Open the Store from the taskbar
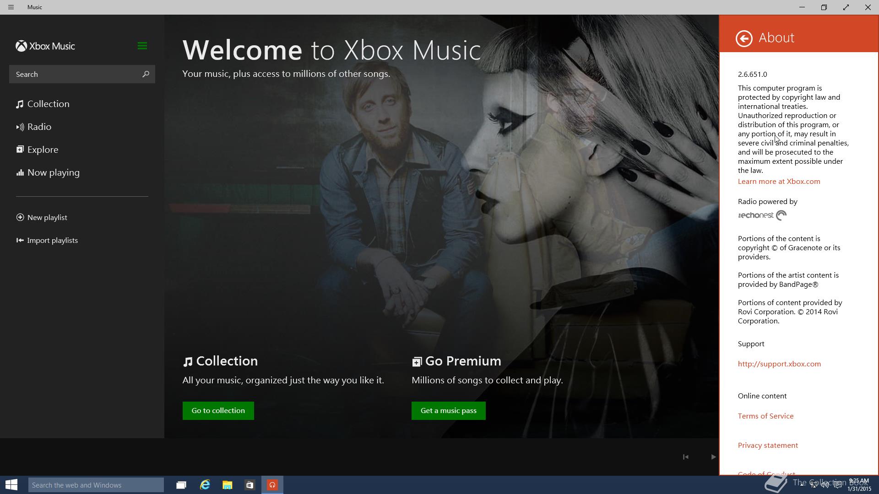 (250, 485)
